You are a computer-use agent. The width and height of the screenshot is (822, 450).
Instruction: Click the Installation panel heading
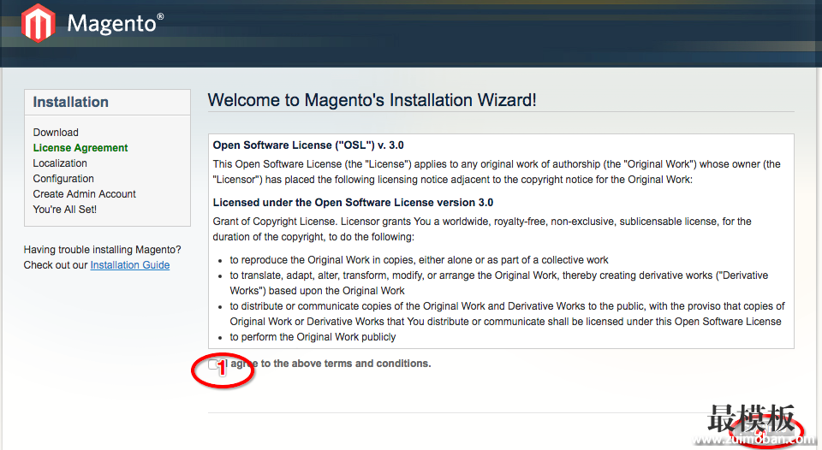point(71,102)
